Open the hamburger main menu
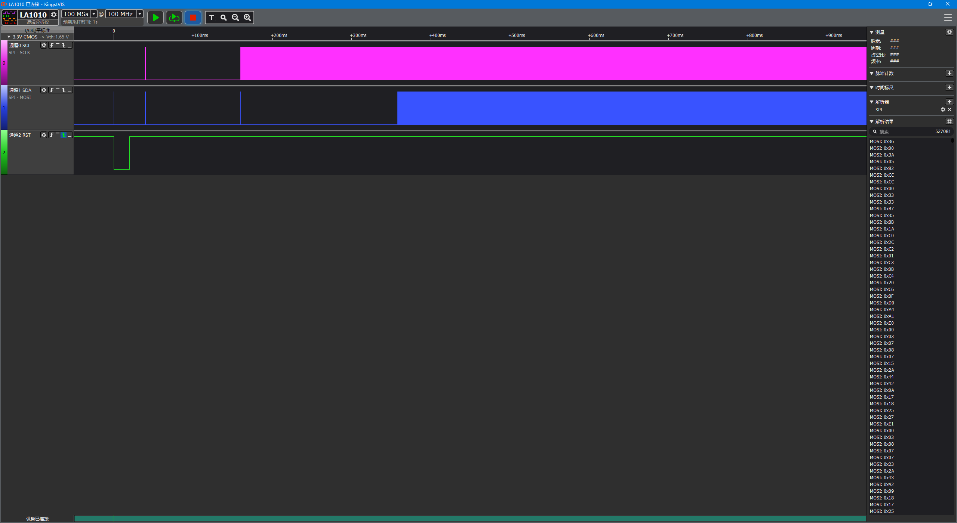This screenshot has height=523, width=957. click(948, 18)
